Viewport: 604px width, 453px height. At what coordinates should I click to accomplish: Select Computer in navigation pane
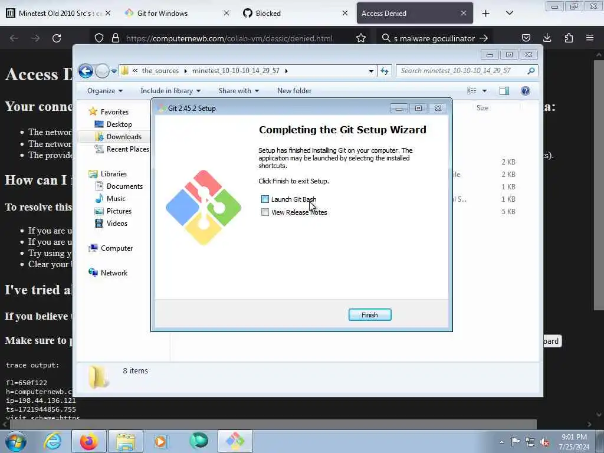[117, 248]
